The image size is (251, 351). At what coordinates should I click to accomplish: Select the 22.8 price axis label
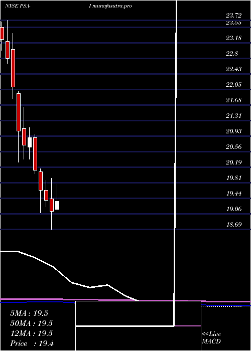tap(232, 54)
